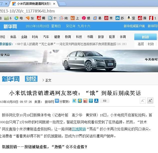158x153 pixels.
Task: Go to the 教育 navigation section
Action: click(68, 37)
